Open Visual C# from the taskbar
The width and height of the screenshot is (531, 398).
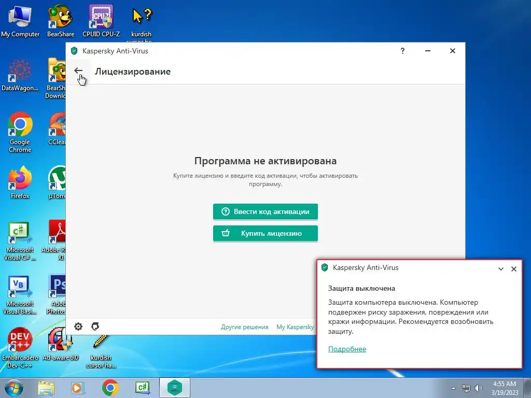tap(142, 388)
